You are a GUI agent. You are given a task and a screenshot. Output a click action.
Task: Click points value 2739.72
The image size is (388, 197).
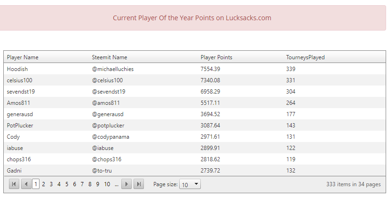click(x=210, y=171)
